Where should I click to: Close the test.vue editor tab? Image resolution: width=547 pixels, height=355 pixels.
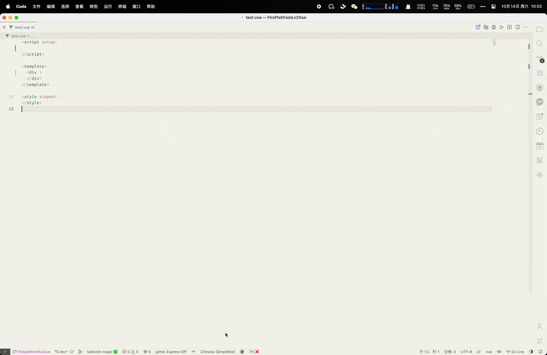[x=4, y=27]
